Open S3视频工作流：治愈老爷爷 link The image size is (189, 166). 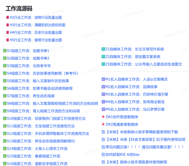pos(29,66)
